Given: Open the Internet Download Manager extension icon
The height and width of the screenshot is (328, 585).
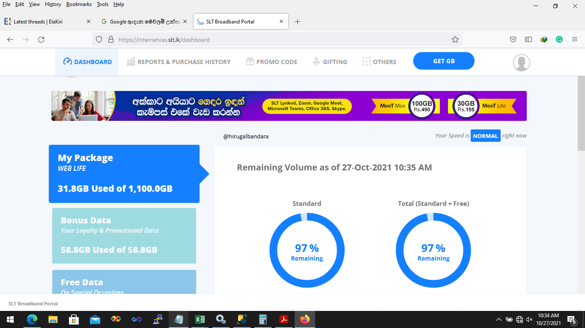Looking at the screenshot, I should 544,40.
